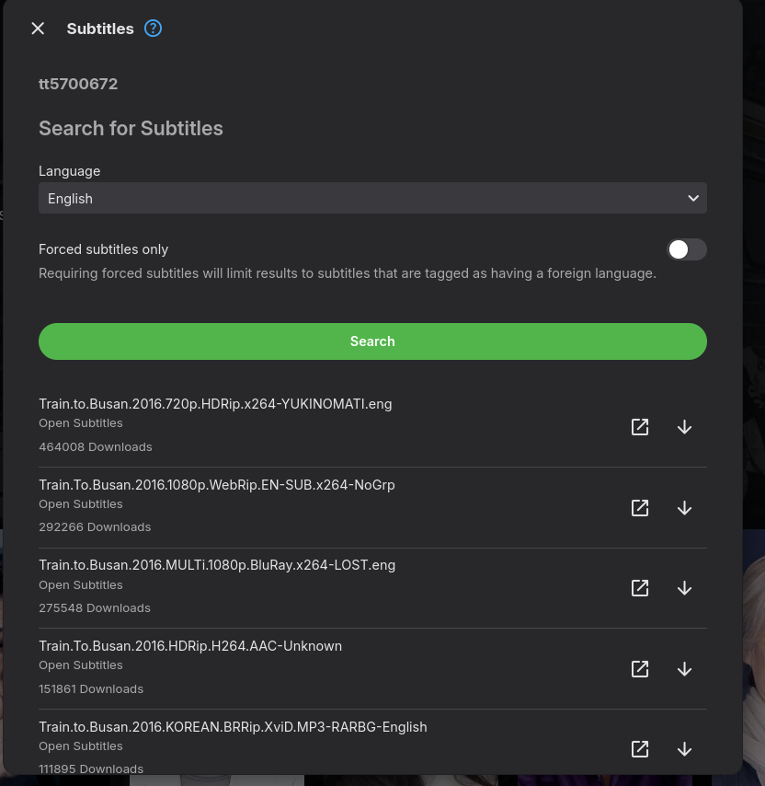Download the KOREAN BRRip RARBG subtitle
This screenshot has width=765, height=786.
(684, 749)
